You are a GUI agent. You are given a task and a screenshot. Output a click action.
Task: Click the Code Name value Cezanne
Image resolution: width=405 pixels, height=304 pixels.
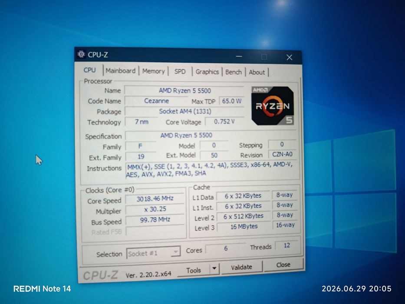(x=156, y=101)
